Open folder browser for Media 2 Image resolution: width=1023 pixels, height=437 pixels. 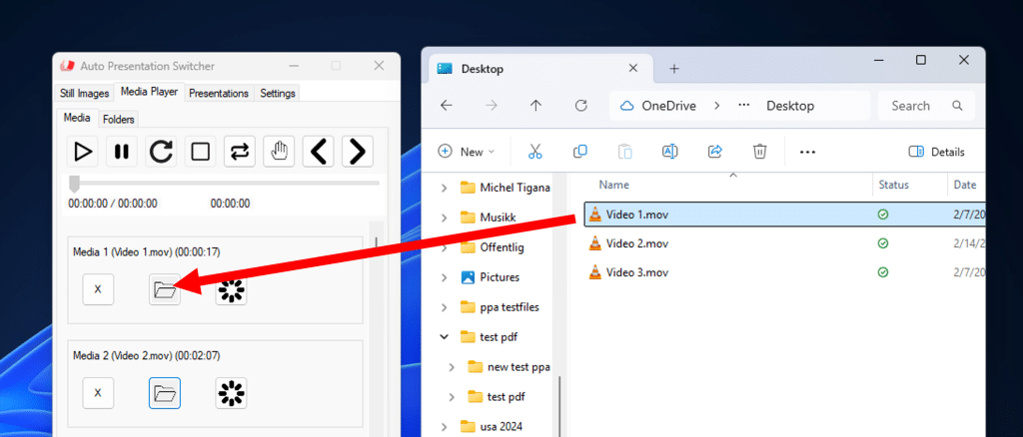click(x=165, y=393)
